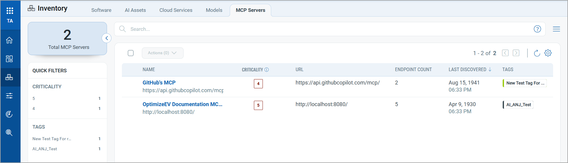568x163 pixels.
Task: Switch to the AI Assets tab
Action: (135, 10)
